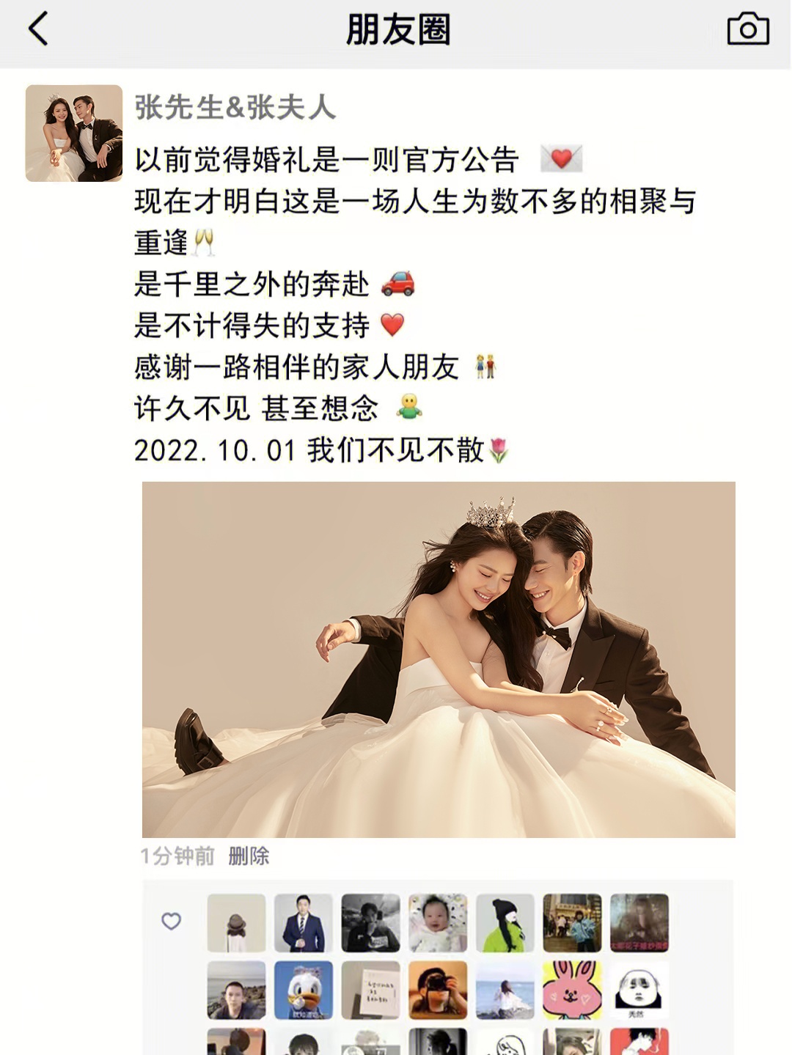Tap the person in green jacket avatar

point(505,923)
